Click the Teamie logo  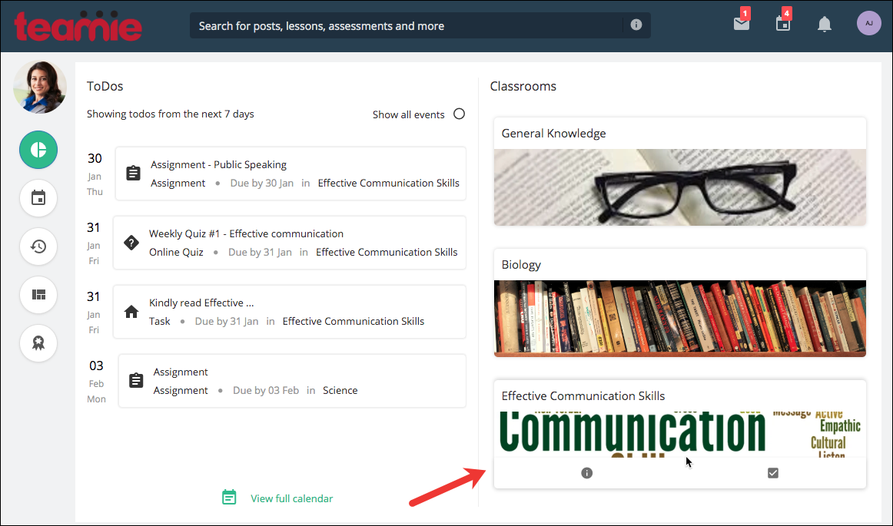[x=78, y=26]
